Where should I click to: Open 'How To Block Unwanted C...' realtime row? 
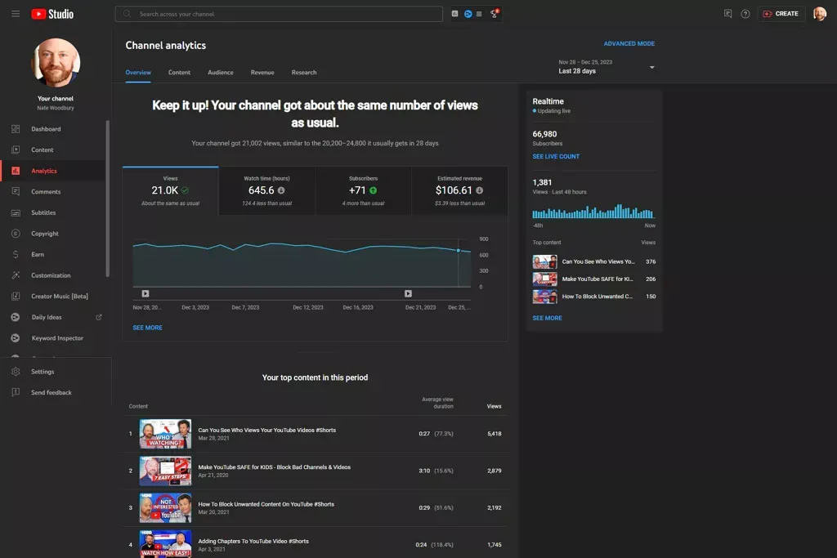click(x=594, y=297)
